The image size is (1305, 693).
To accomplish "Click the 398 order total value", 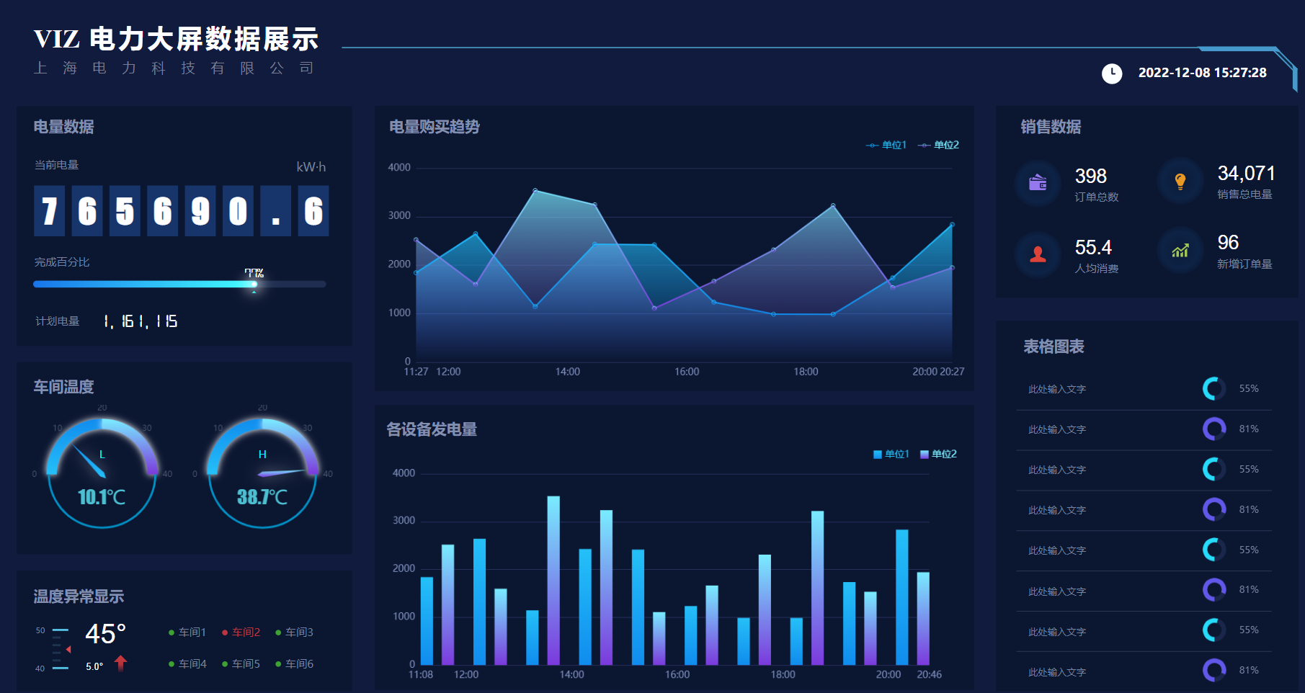I will 1091,176.
